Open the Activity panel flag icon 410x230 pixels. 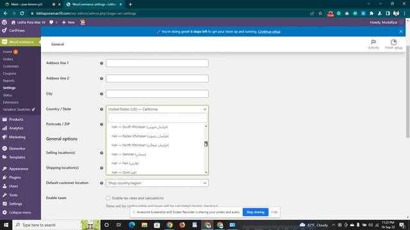(373, 42)
